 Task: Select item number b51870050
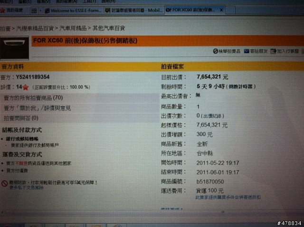click(x=210, y=182)
